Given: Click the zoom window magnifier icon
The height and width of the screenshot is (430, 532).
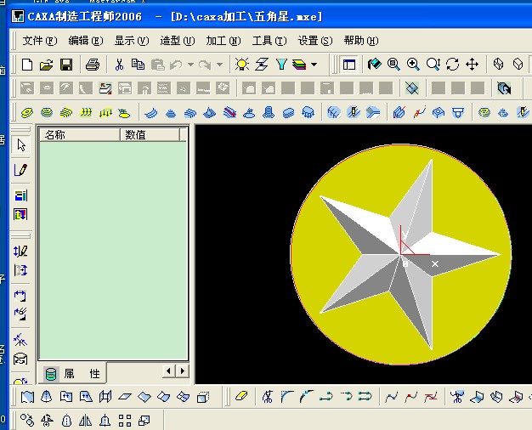Looking at the screenshot, I should click(x=393, y=64).
